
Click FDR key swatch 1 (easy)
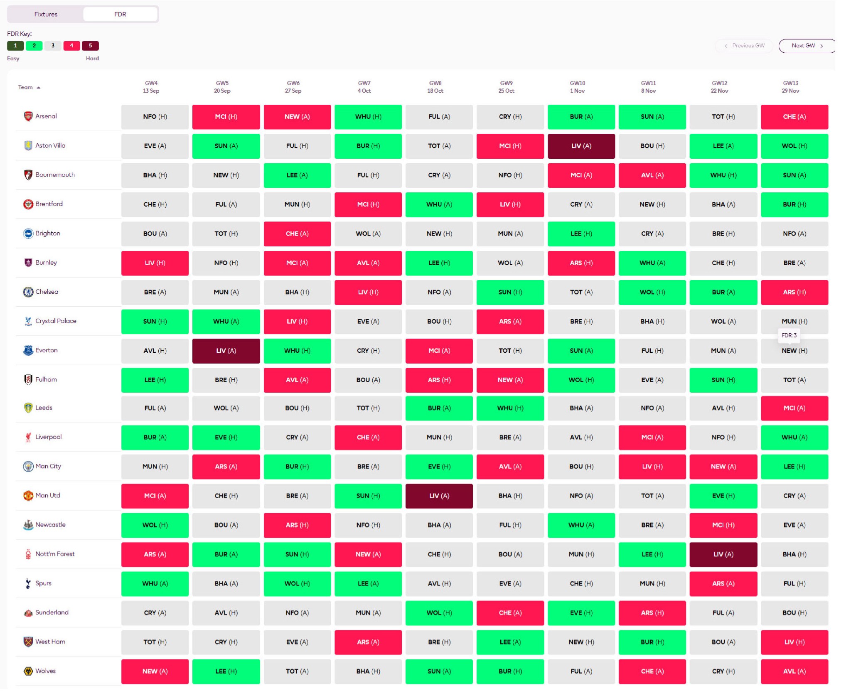point(15,46)
